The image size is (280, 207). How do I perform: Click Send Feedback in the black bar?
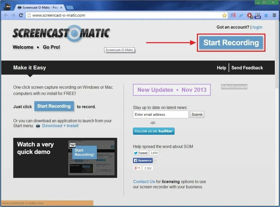coord(247,68)
